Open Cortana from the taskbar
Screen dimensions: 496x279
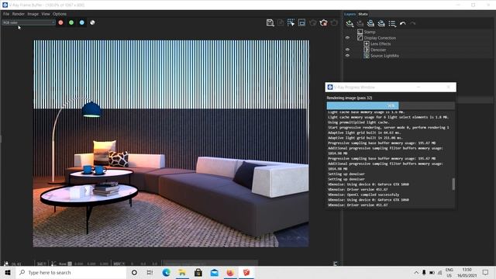pyautogui.click(x=134, y=273)
